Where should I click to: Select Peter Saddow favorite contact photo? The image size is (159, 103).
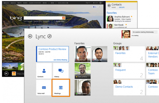pos(82,88)
